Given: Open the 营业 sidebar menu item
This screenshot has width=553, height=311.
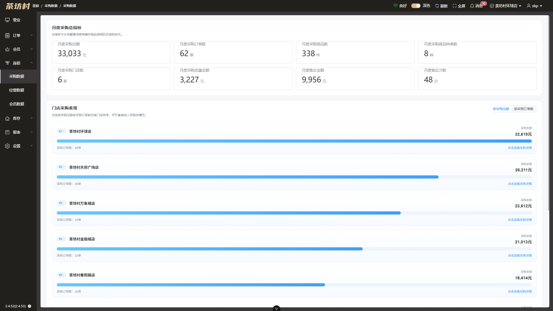Looking at the screenshot, I should (18, 20).
